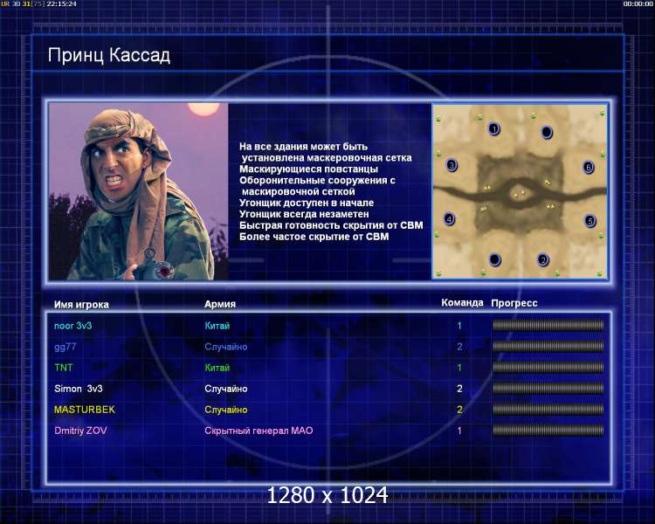
Task: Click the 00:00:00 timer readout
Action: click(638, 3)
